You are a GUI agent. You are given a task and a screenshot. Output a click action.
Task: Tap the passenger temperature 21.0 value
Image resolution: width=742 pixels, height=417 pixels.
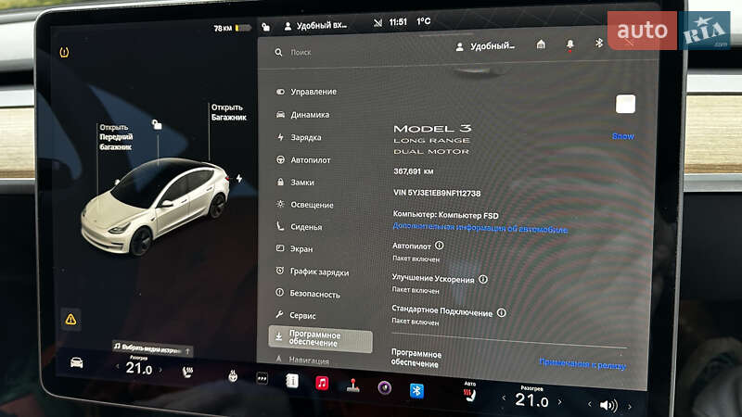[531, 401]
